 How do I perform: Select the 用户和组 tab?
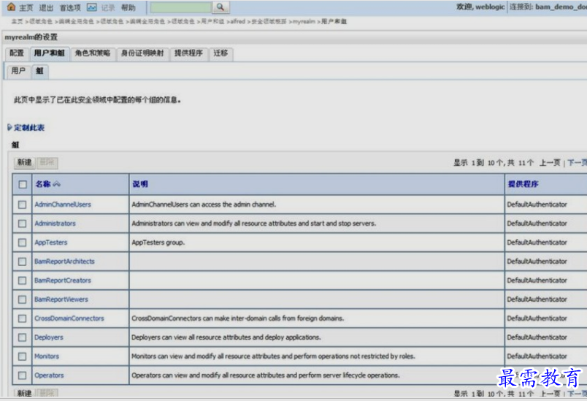click(49, 53)
